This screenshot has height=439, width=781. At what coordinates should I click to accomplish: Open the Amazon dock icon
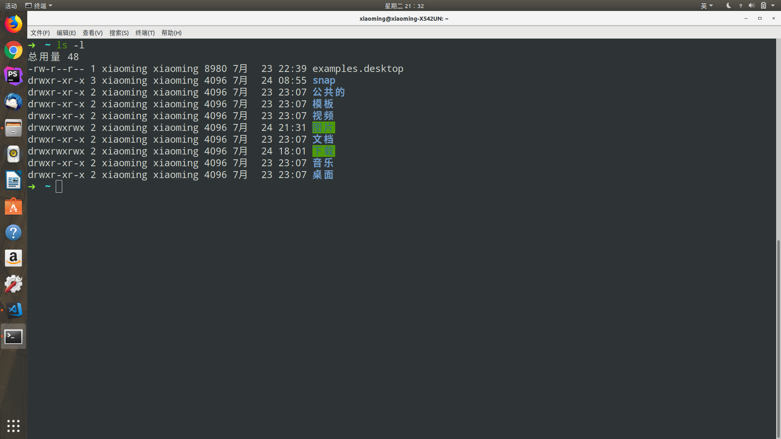coord(13,258)
